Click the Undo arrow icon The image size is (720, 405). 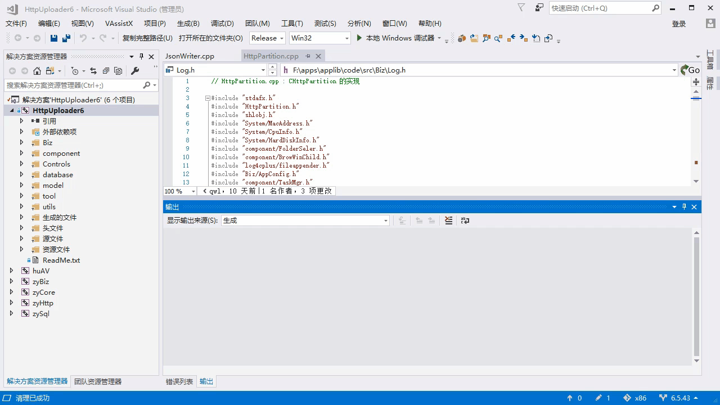click(x=83, y=38)
